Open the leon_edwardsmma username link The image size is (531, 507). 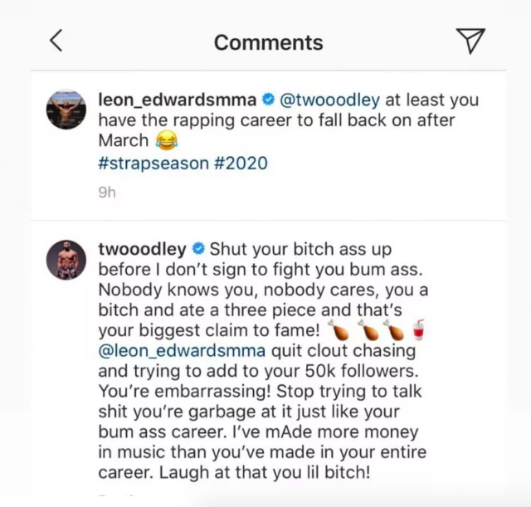(177, 100)
